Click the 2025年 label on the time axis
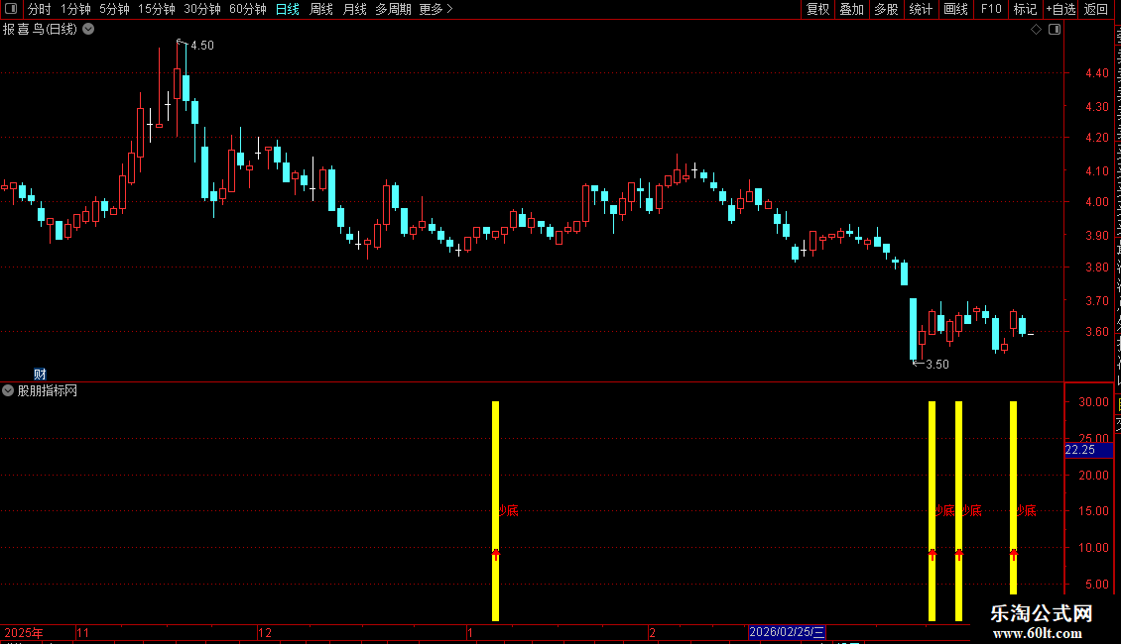1121x644 pixels. click(24, 632)
